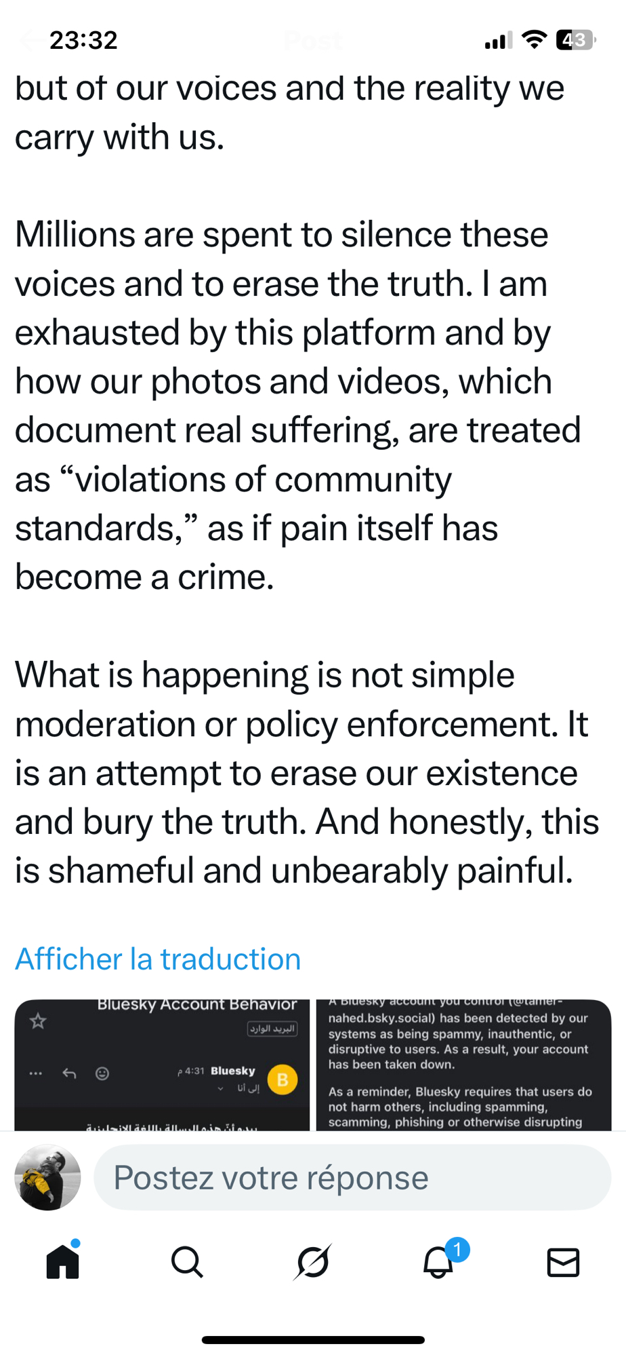Viewport: 626px width, 1357px height.
Task: Tap the paragraph starting 'What is happening'
Action: tap(306, 772)
